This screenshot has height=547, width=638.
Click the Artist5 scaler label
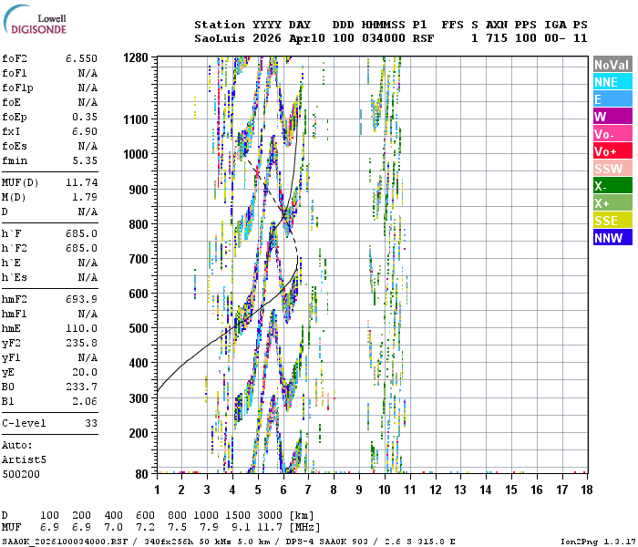pyautogui.click(x=24, y=459)
